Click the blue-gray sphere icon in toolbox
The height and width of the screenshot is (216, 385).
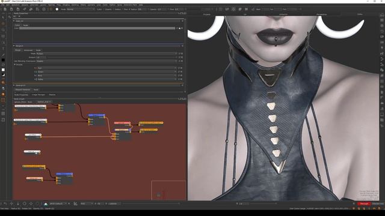click(3, 88)
